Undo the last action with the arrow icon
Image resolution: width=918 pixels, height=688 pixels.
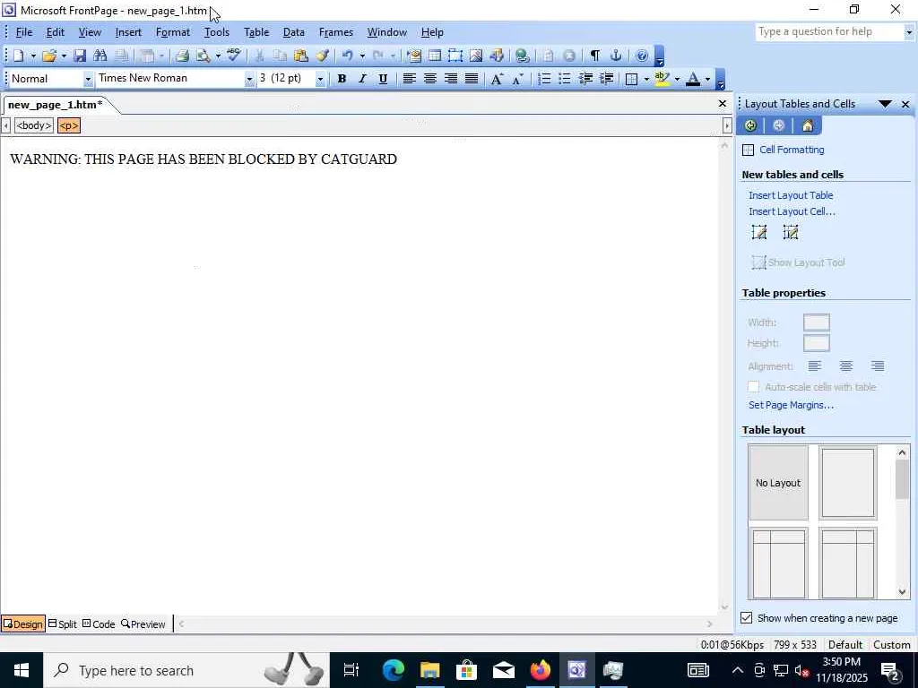coord(347,56)
